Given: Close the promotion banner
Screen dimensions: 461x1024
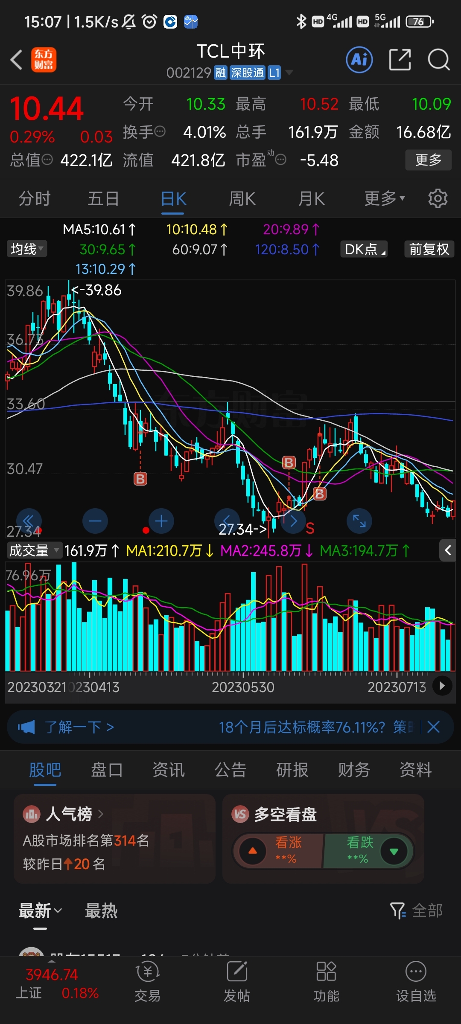Looking at the screenshot, I should (433, 727).
